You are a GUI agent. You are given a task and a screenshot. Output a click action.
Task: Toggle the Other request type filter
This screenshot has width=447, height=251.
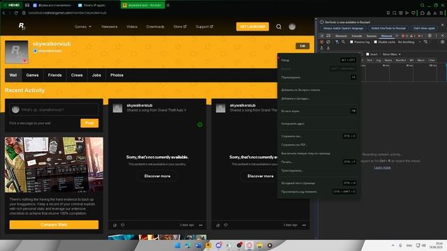click(432, 60)
